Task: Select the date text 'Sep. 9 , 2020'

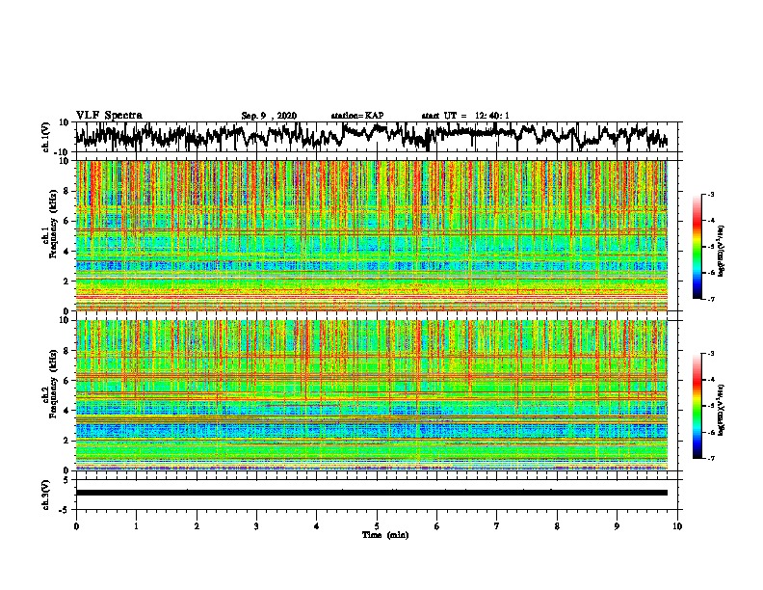Action: [269, 116]
